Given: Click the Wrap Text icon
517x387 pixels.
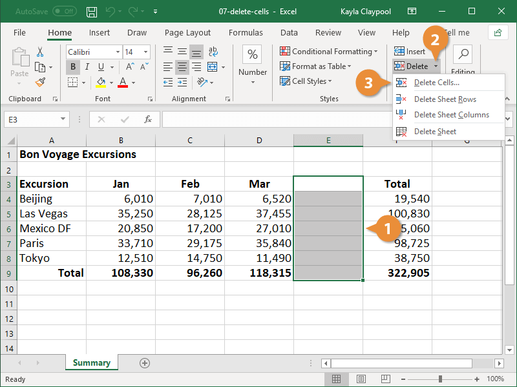Looking at the screenshot, I should tap(213, 52).
